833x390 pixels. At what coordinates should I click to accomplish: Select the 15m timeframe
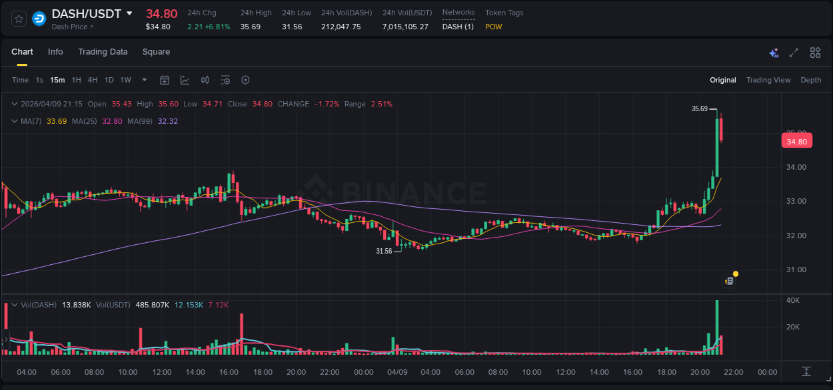tap(57, 80)
